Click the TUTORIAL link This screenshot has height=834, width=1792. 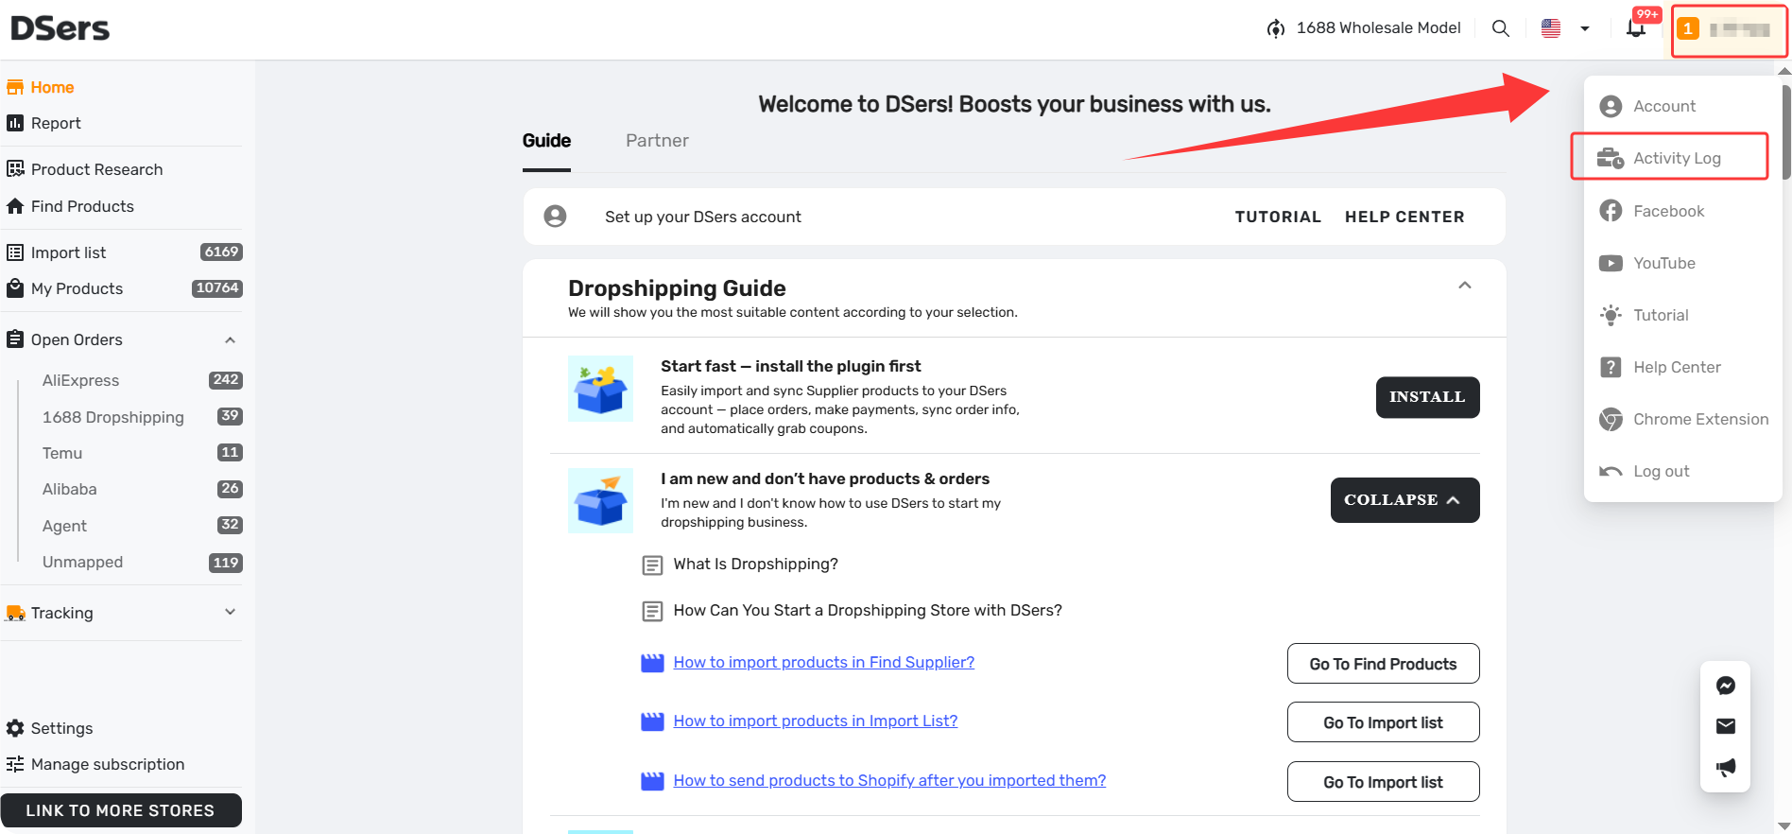1278,217
